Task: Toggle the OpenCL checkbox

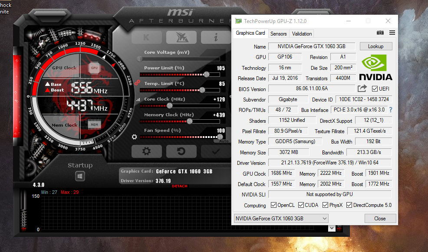Action: (x=273, y=205)
